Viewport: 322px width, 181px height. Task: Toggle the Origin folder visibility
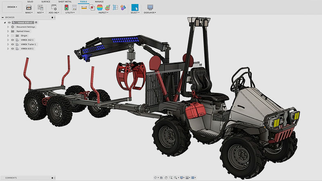click(x=13, y=35)
